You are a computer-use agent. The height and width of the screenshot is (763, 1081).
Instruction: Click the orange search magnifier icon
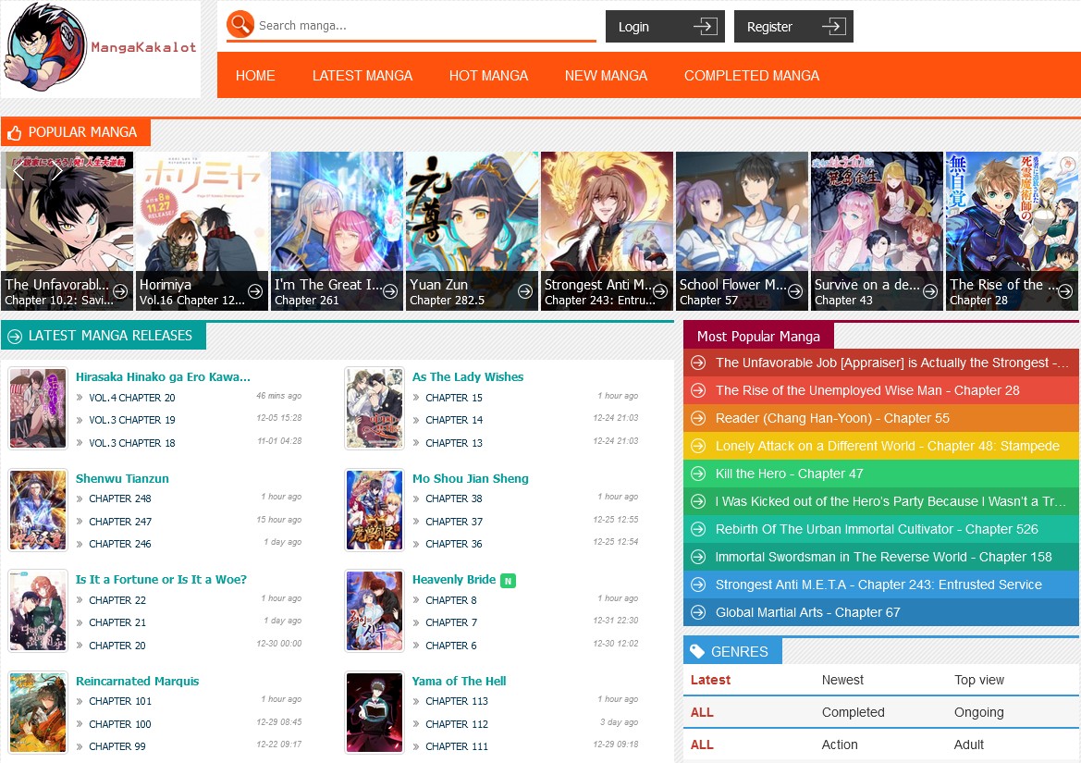click(240, 25)
